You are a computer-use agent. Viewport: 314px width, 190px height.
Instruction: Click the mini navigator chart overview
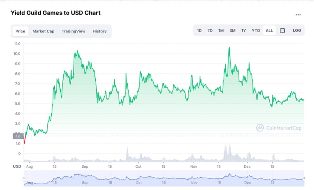pos(164,178)
